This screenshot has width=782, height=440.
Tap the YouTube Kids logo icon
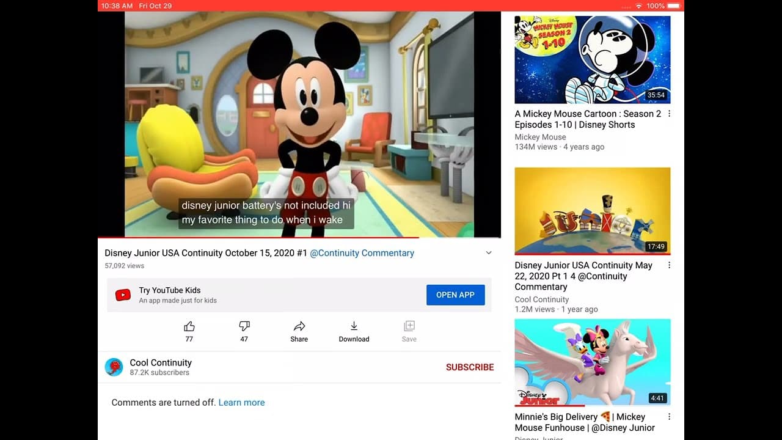click(x=123, y=295)
